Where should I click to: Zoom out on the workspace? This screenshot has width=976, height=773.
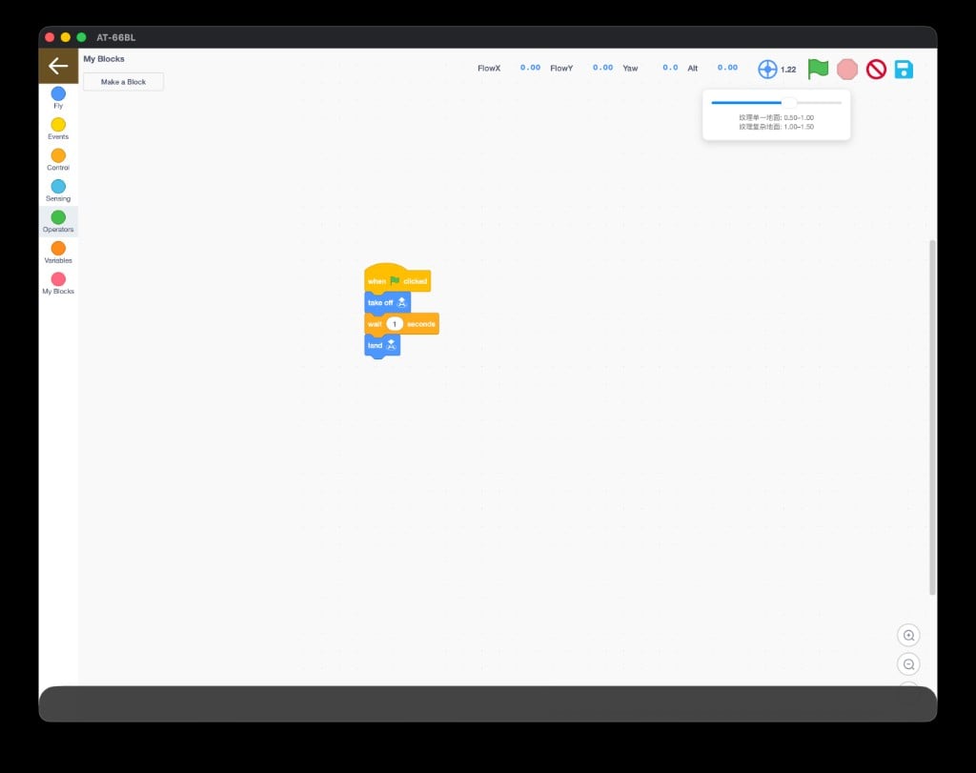pos(908,664)
